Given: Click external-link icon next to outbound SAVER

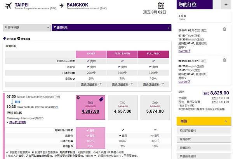Looking at the screenshot, I should coord(189,51).
